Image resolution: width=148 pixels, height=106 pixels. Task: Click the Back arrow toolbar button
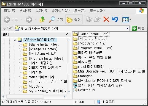click(7, 19)
